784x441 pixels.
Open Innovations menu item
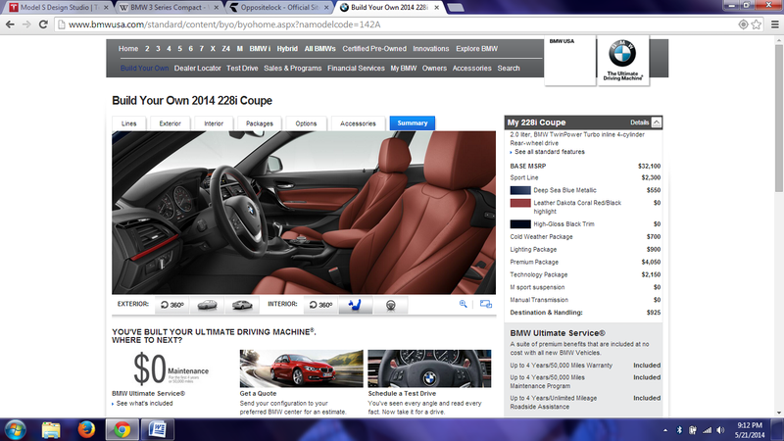pyautogui.click(x=431, y=48)
